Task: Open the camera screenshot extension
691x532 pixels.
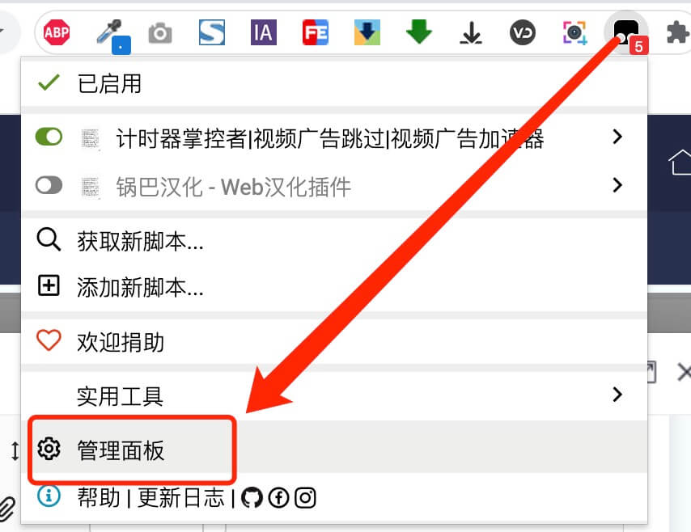Action: coord(159,32)
